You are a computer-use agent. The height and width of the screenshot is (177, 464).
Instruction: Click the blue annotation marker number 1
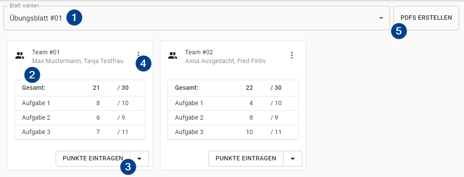(74, 18)
